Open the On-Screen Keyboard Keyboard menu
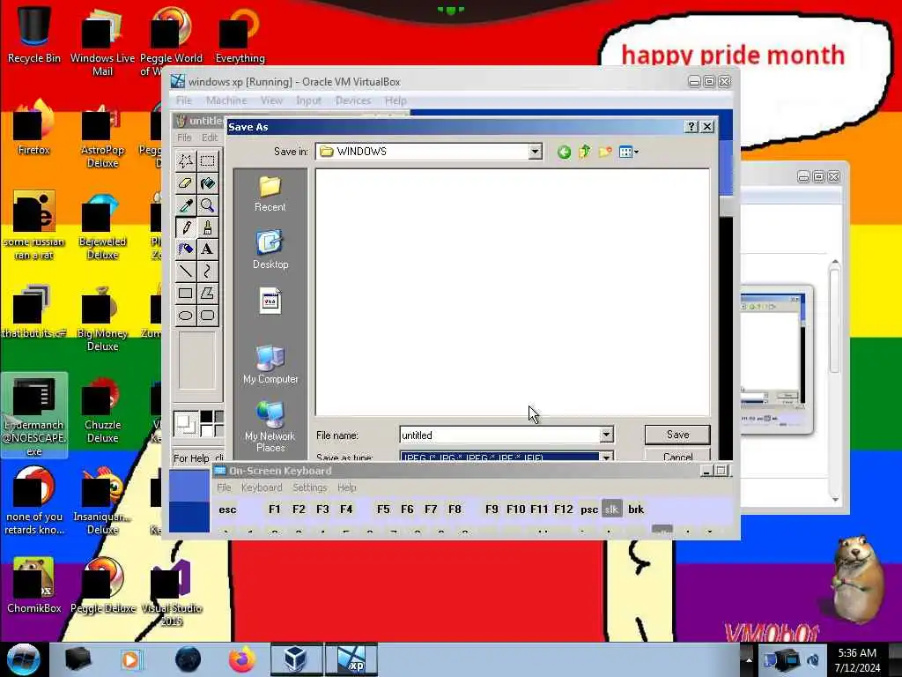Image resolution: width=902 pixels, height=677 pixels. click(261, 487)
